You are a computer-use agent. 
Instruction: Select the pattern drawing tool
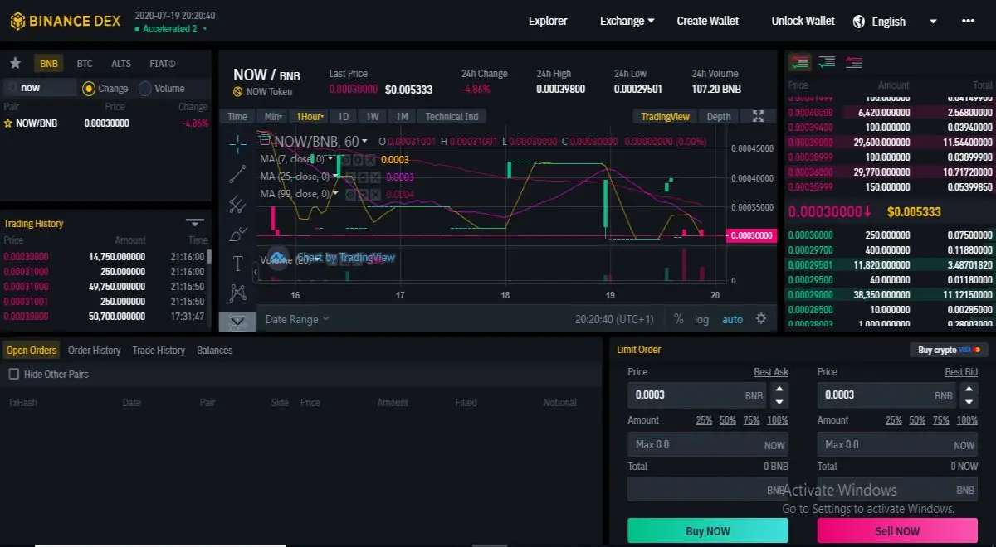237,293
